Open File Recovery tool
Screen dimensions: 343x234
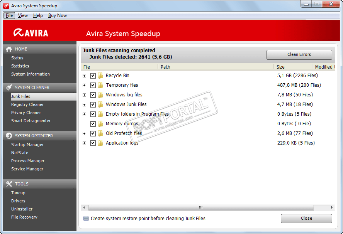point(24,217)
